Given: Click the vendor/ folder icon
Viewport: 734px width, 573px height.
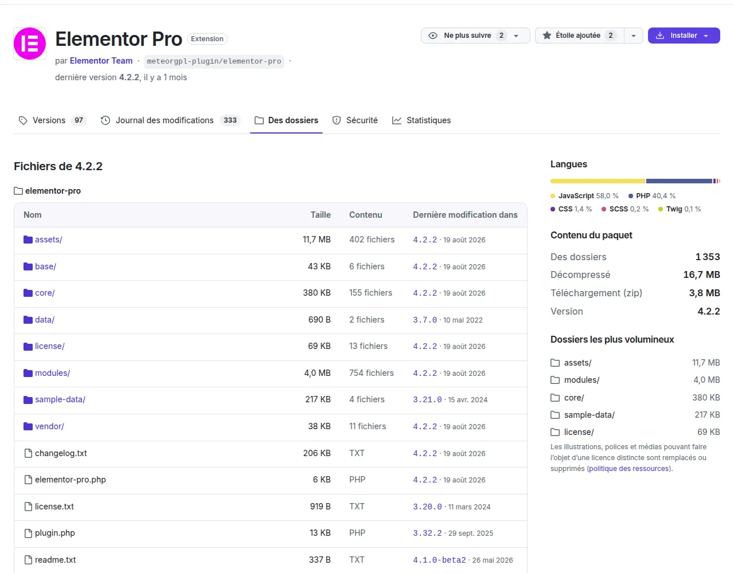Looking at the screenshot, I should tap(28, 426).
